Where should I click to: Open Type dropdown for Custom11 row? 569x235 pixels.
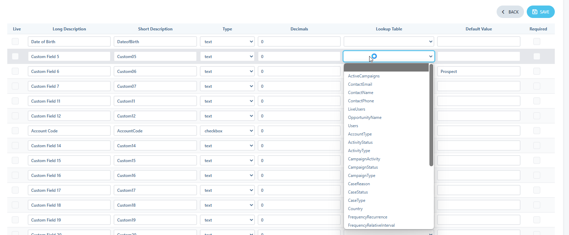pos(227,101)
